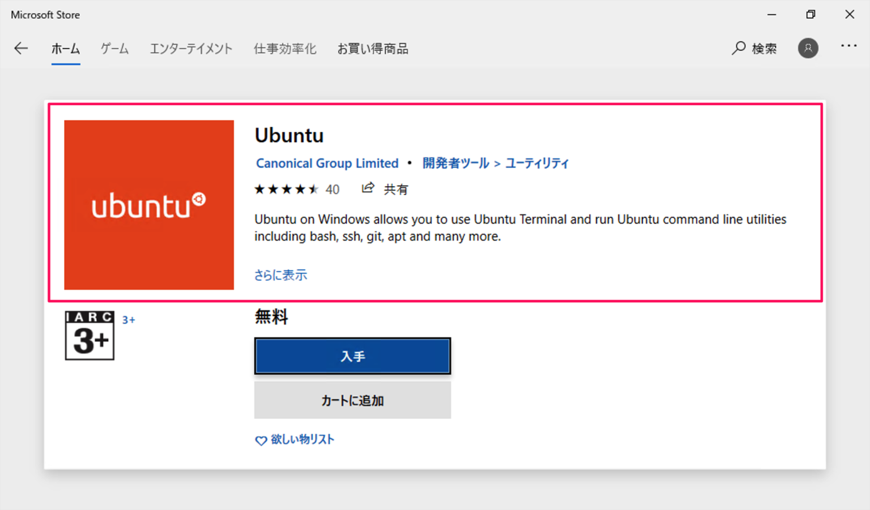Select the ホーム tab
Image resolution: width=870 pixels, height=510 pixels.
(65, 49)
